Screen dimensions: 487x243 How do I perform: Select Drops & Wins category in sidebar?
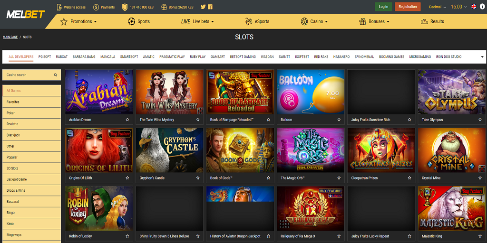(32, 190)
